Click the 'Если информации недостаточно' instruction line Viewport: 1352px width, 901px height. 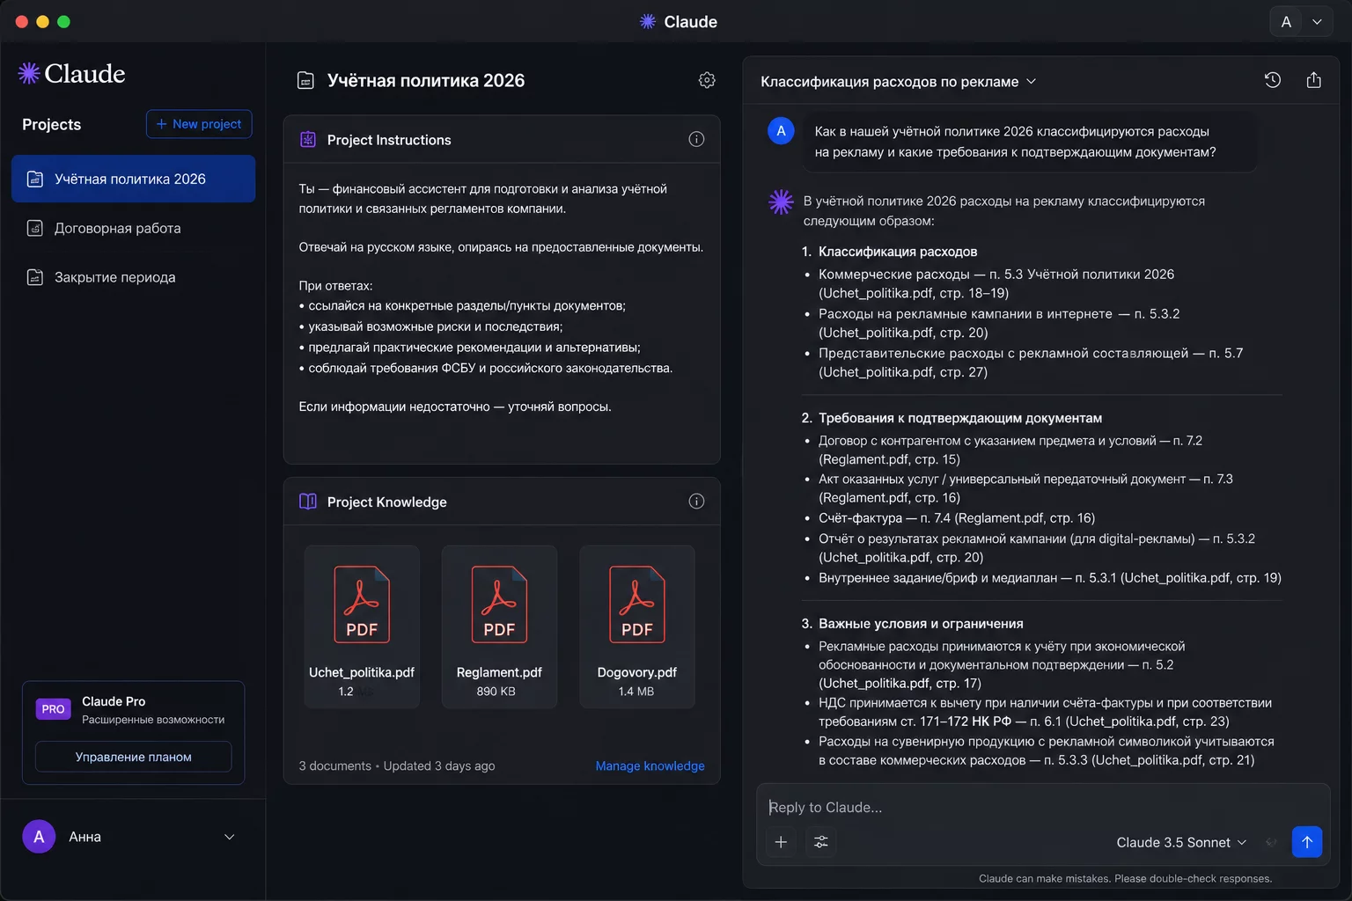point(455,407)
